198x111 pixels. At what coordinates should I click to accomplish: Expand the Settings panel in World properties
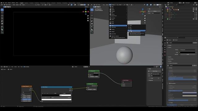point(170,61)
